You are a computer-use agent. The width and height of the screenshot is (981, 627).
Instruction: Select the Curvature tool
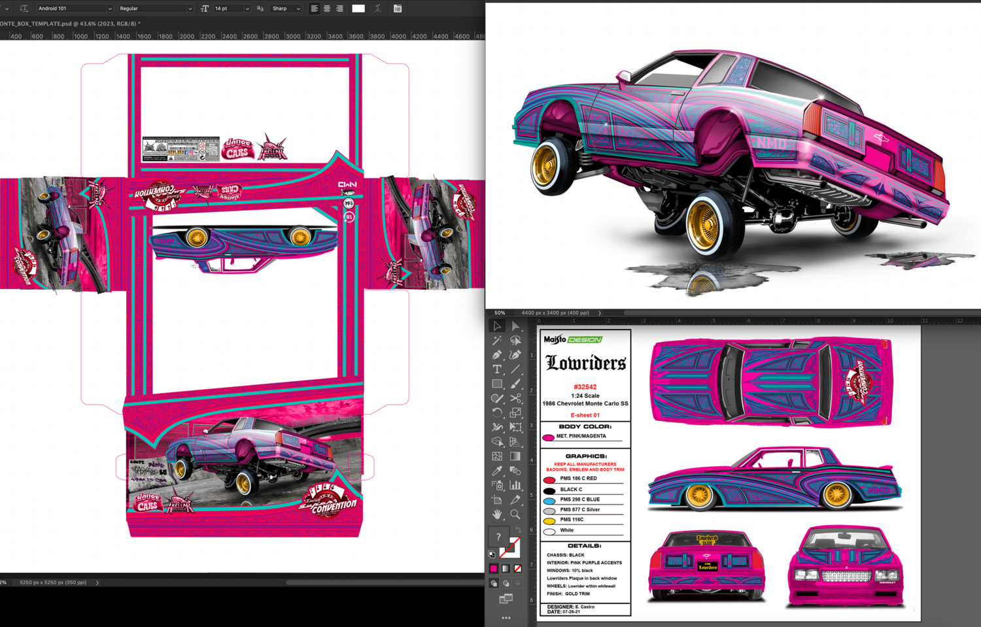click(x=515, y=354)
